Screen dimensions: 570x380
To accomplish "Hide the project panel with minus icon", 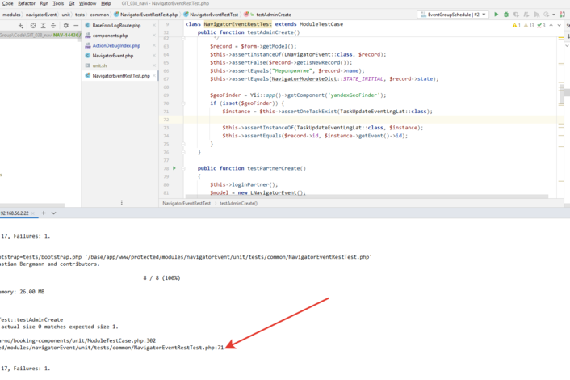I will coord(76,26).
